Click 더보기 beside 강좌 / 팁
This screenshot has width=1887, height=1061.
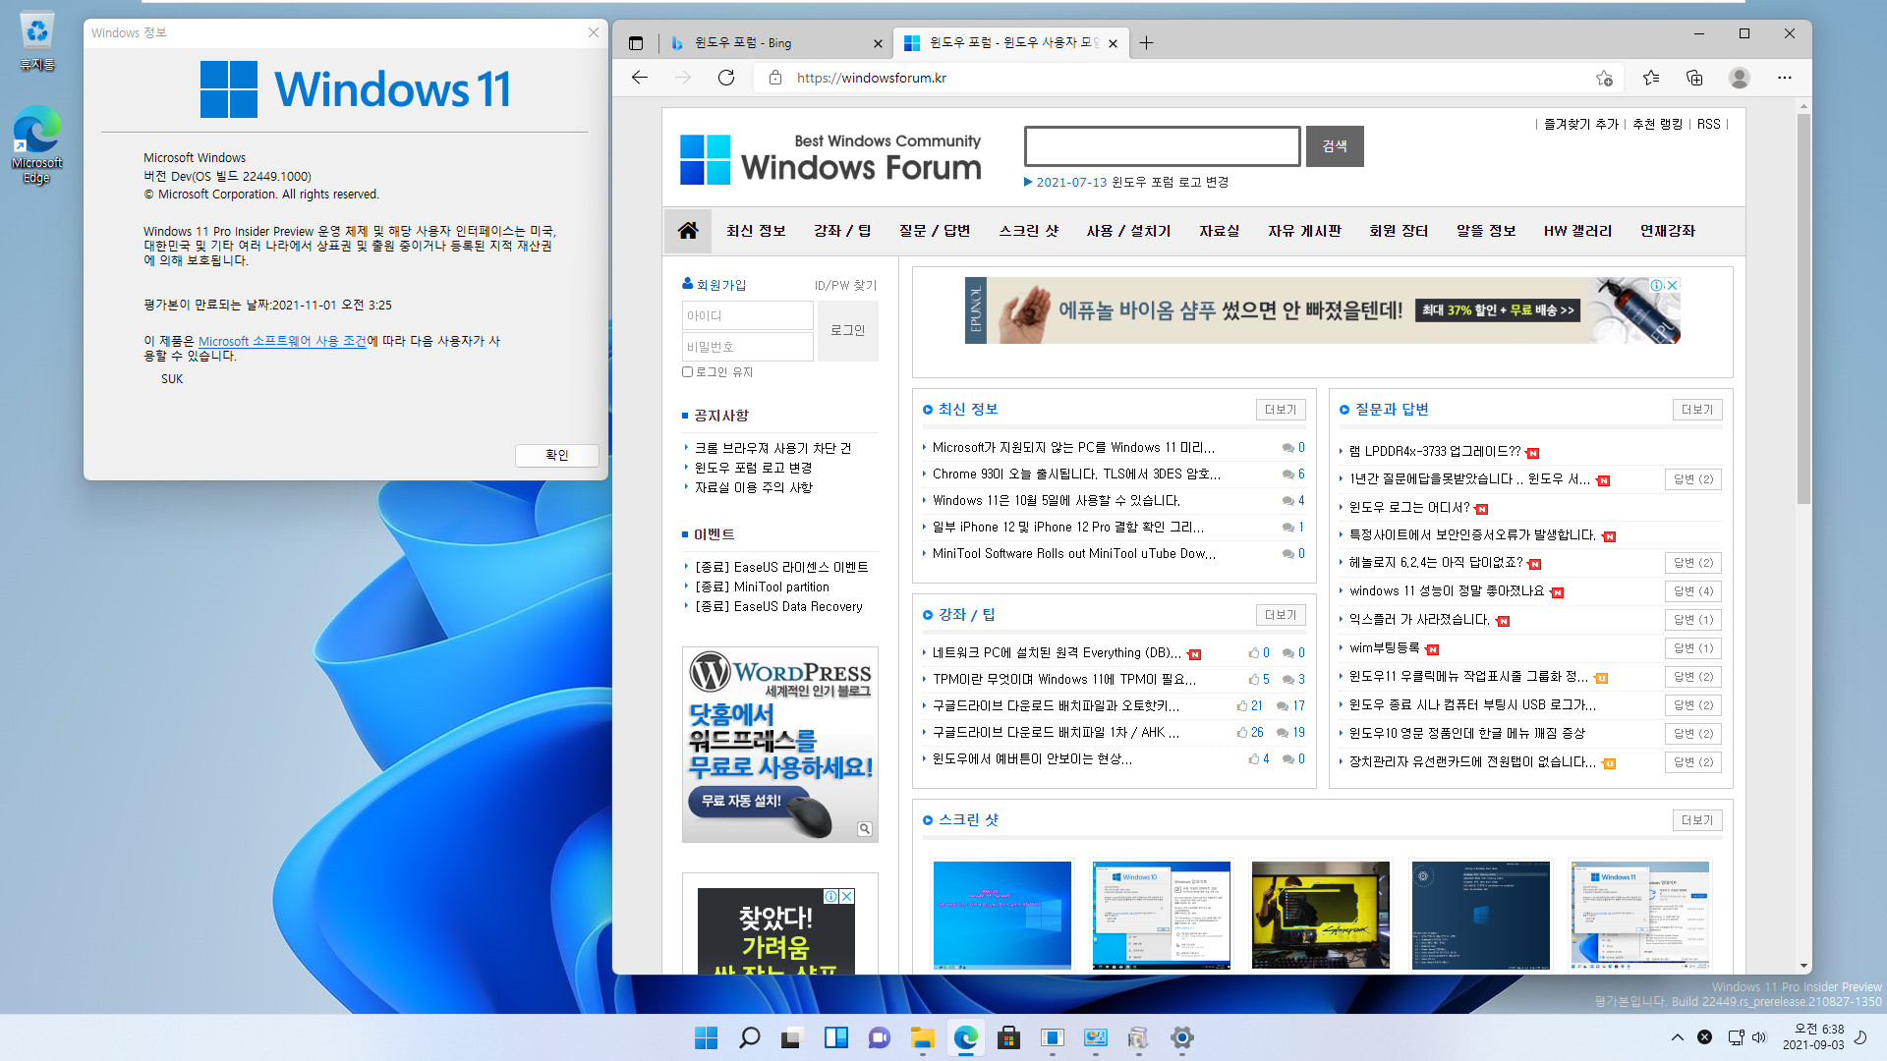click(1281, 614)
